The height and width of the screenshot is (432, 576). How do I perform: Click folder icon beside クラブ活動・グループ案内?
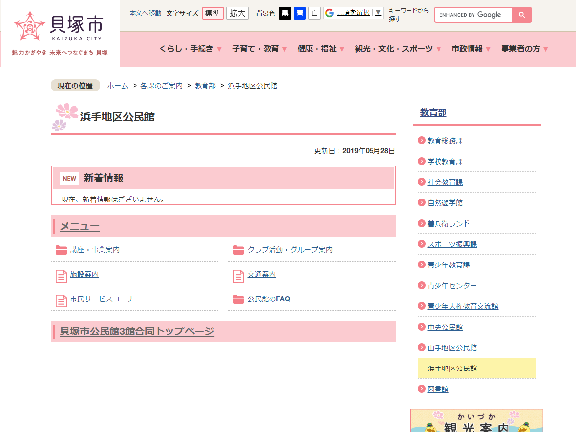pos(238,250)
